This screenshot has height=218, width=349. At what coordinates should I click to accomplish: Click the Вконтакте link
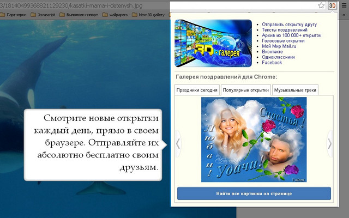click(x=274, y=52)
